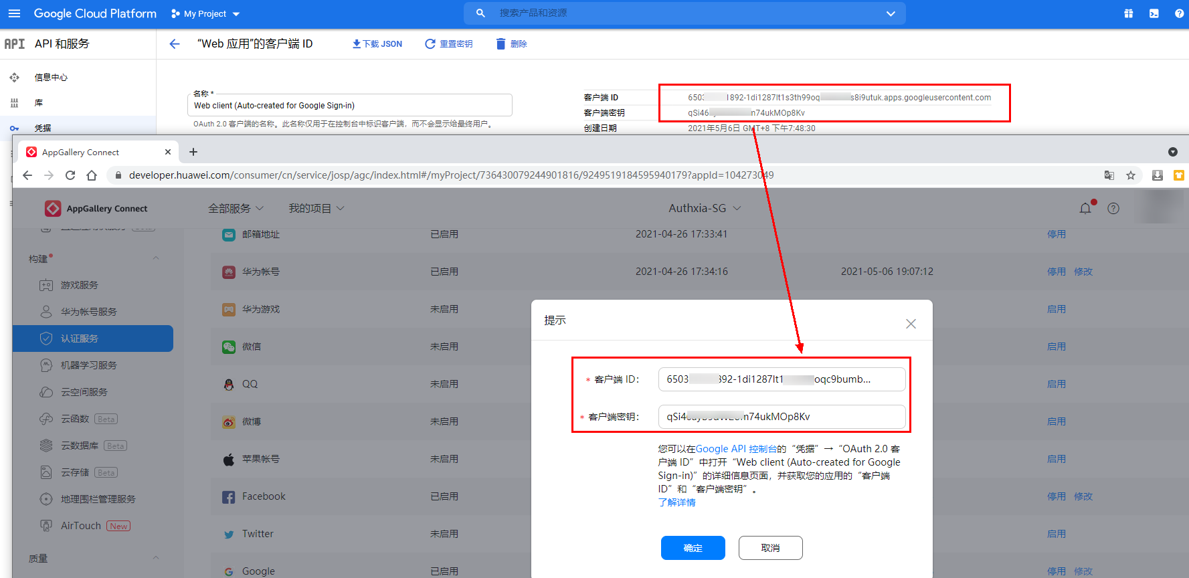1189x578 pixels.
Task: Click the 客户端密钥 input in dialog
Action: coord(782,417)
